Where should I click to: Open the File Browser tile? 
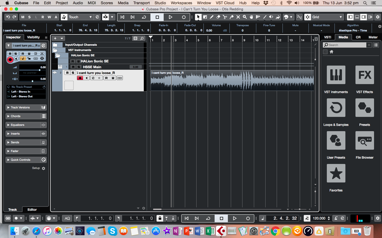pyautogui.click(x=364, y=140)
